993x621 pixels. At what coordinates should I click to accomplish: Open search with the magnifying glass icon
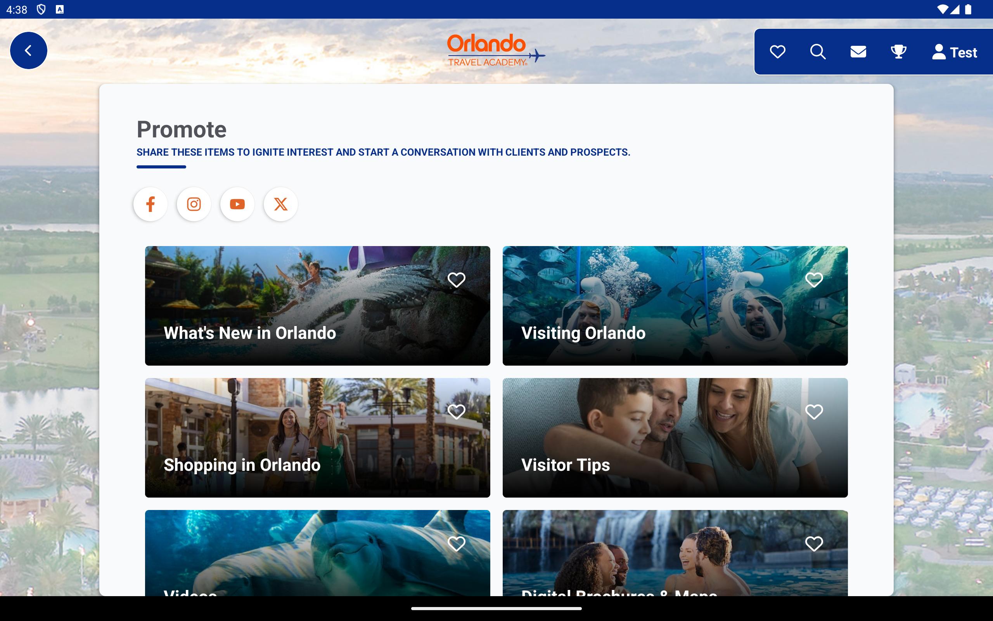click(x=818, y=52)
